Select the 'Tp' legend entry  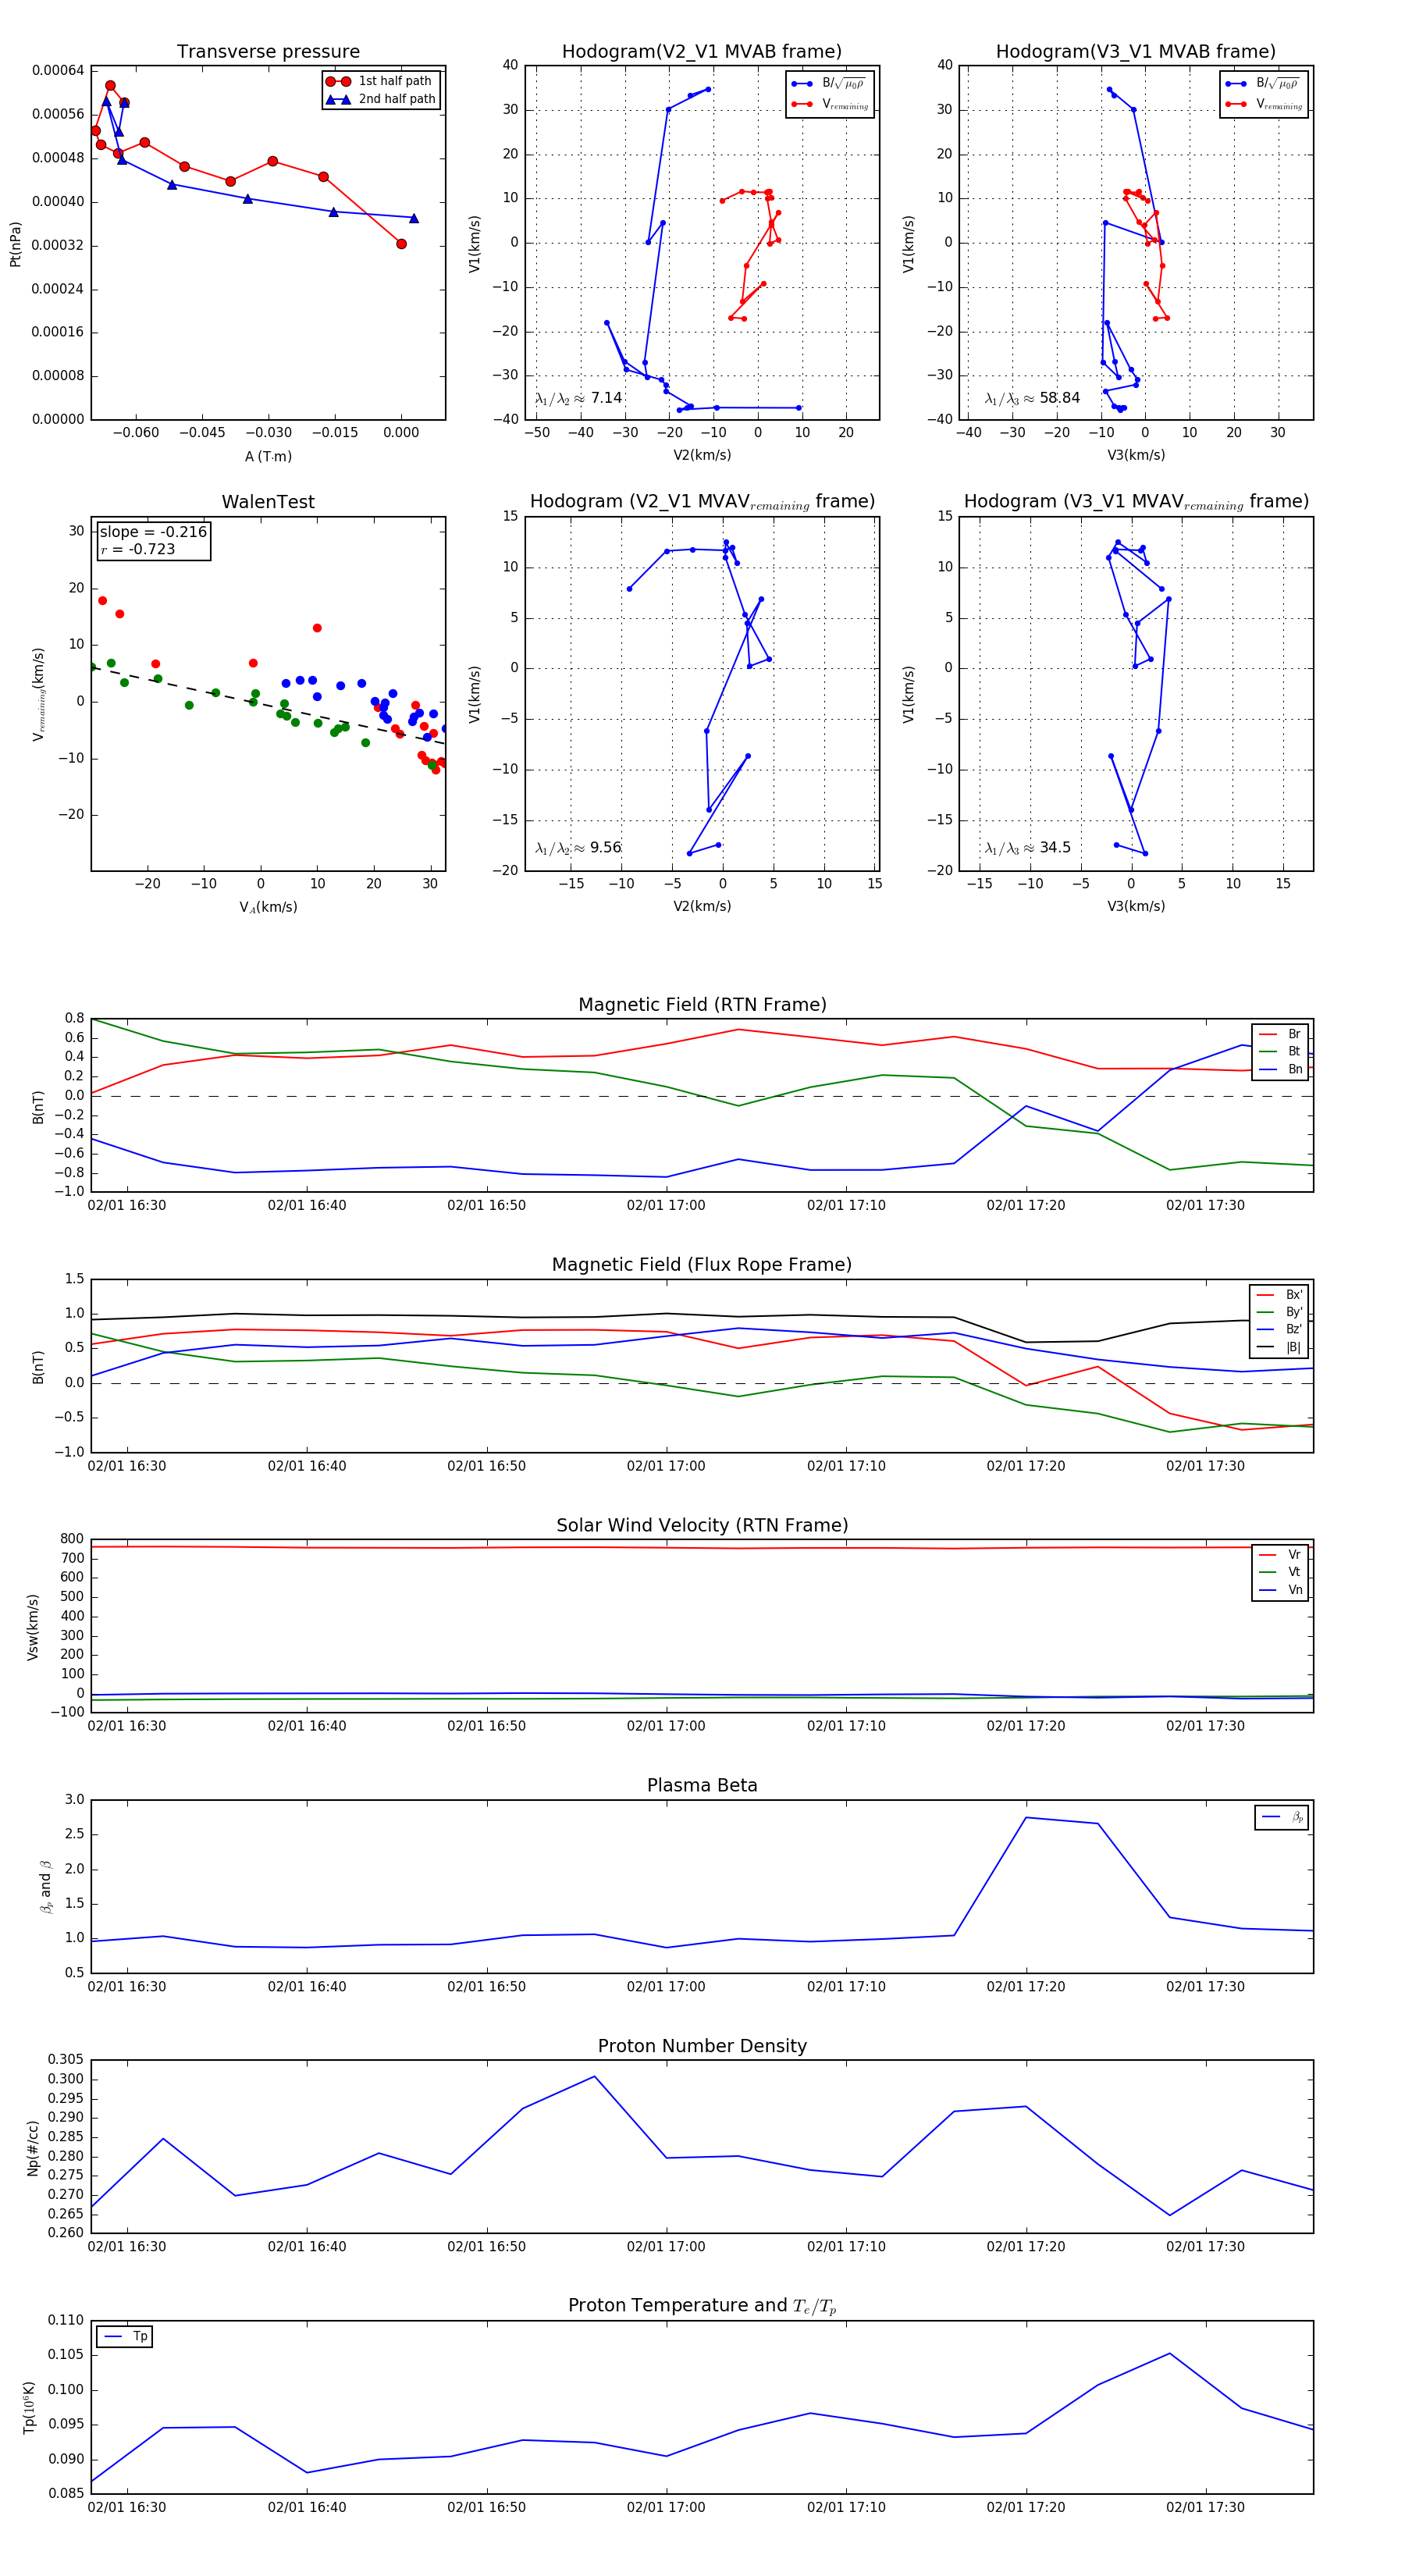click(x=126, y=2337)
